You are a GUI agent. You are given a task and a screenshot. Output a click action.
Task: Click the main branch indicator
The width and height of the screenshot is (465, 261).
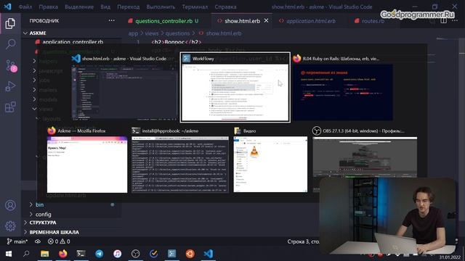[17, 241]
